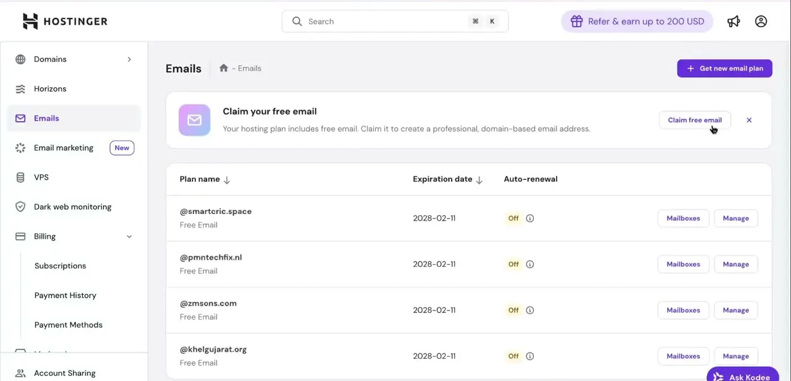This screenshot has width=791, height=381.
Task: Open the announcements megaphone icon
Action: (x=734, y=22)
